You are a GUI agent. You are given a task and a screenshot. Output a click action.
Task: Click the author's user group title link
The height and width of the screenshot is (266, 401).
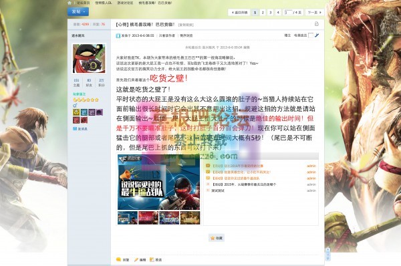[80, 94]
